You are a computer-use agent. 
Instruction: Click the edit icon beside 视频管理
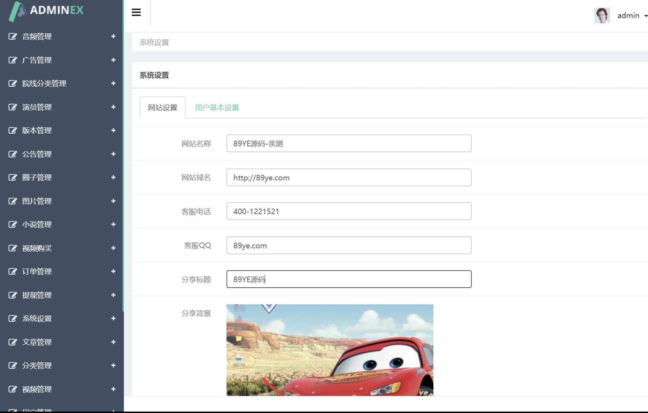tap(13, 389)
